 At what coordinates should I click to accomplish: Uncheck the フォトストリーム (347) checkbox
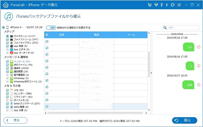point(7,39)
